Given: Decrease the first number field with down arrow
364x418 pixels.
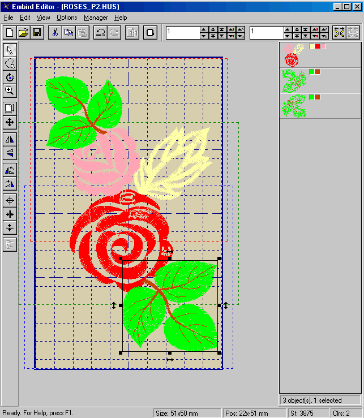Looking at the screenshot, I should 204,36.
